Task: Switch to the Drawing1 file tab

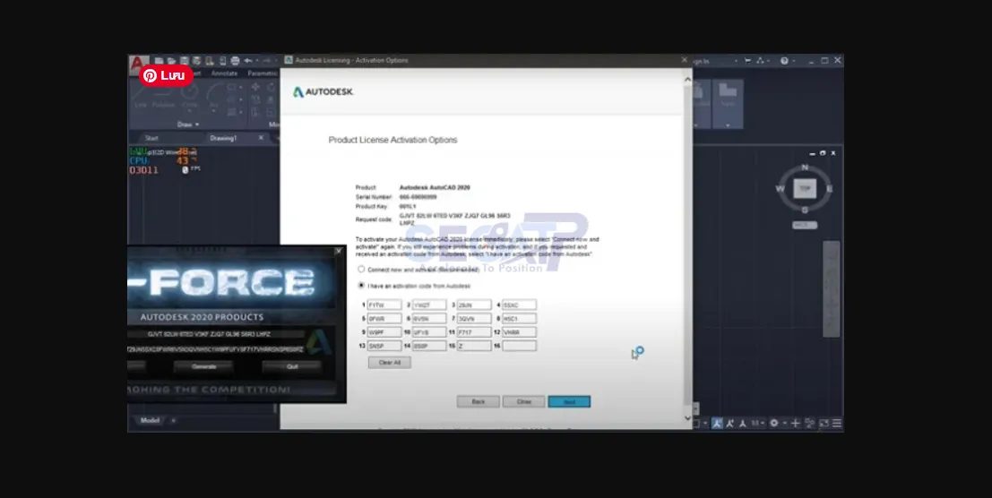Action: pos(223,138)
